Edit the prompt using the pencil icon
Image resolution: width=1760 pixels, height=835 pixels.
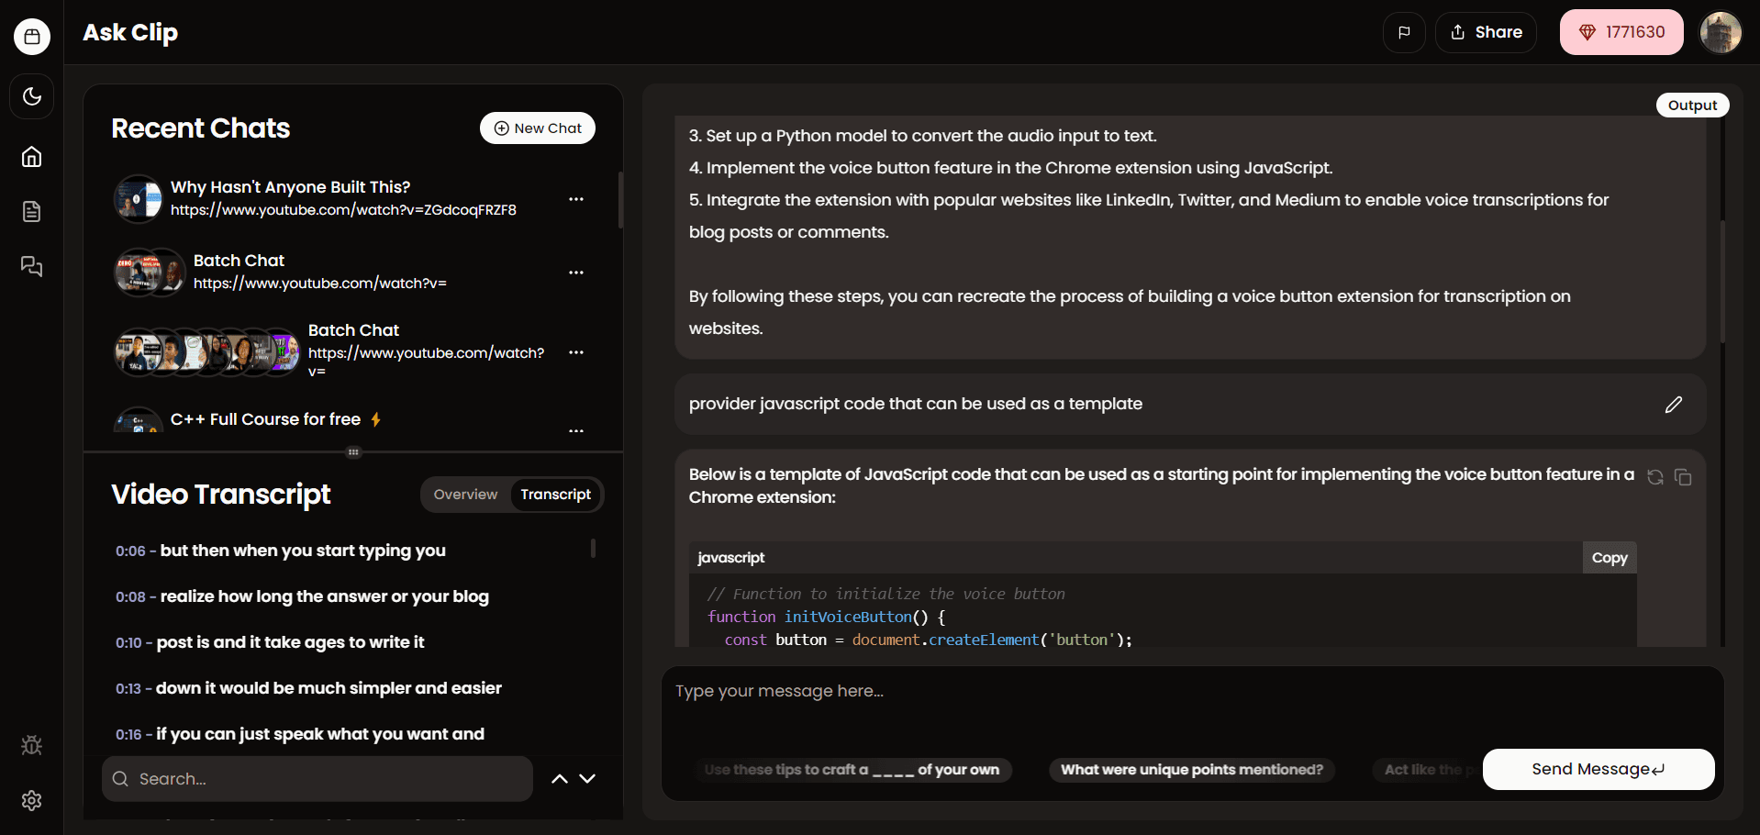[x=1674, y=405]
